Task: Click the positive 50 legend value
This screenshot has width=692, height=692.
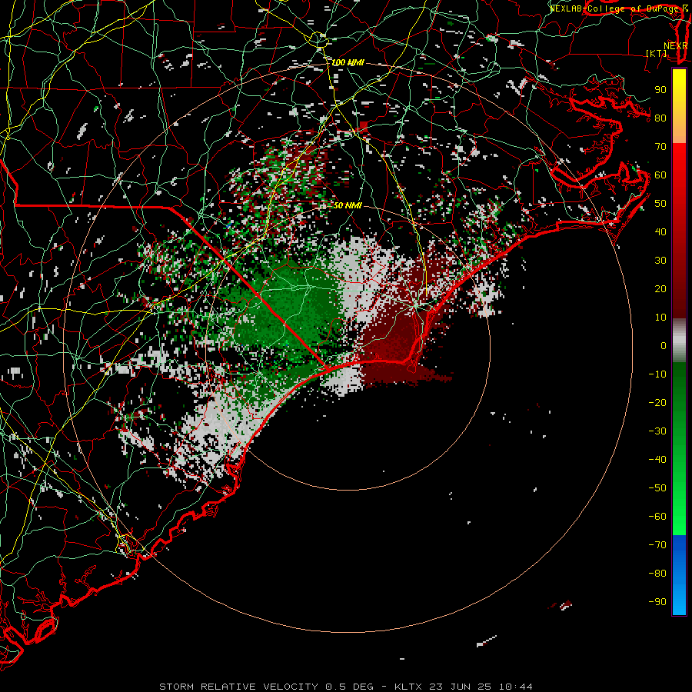Action: click(660, 204)
